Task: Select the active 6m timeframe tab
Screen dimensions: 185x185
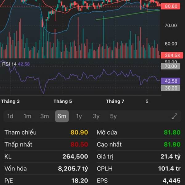Action: [62, 116]
